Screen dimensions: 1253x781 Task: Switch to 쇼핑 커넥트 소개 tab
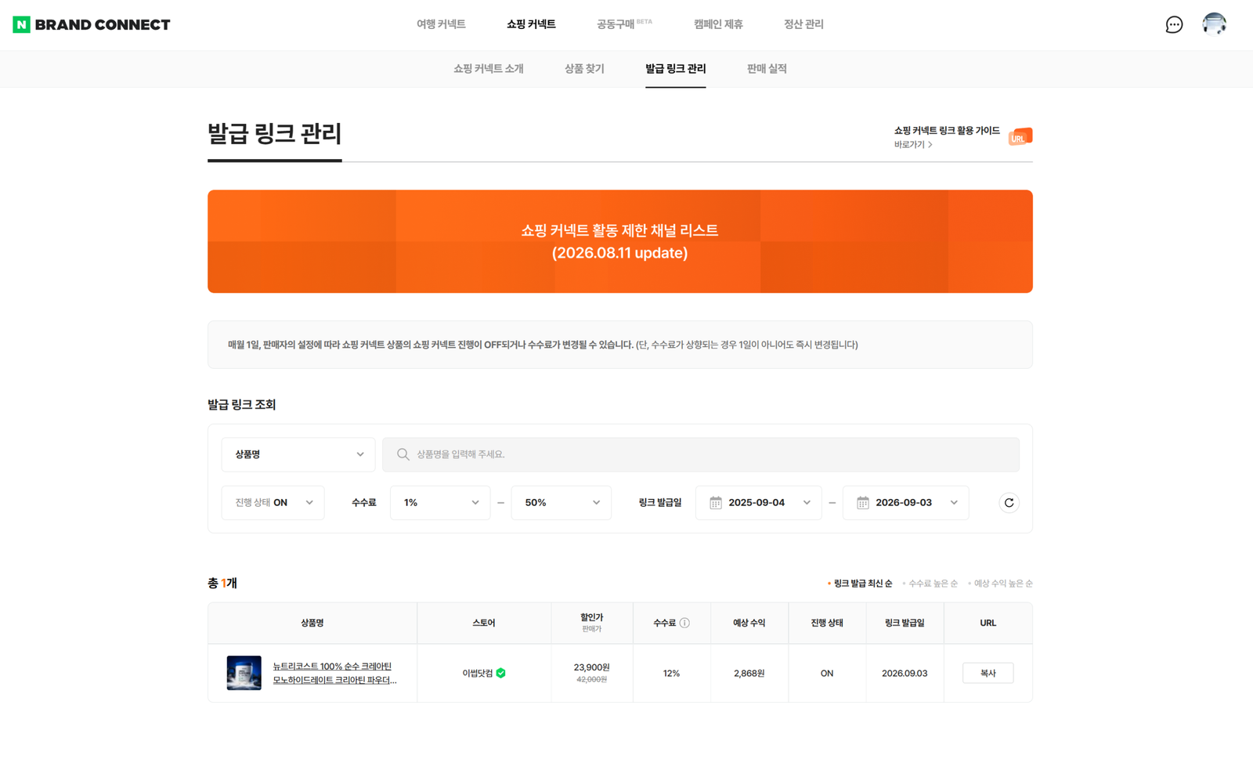(489, 69)
